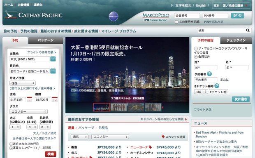This screenshot has width=255, height=158.
Task: Switch to the チェックイン tab
Action: [236, 40]
